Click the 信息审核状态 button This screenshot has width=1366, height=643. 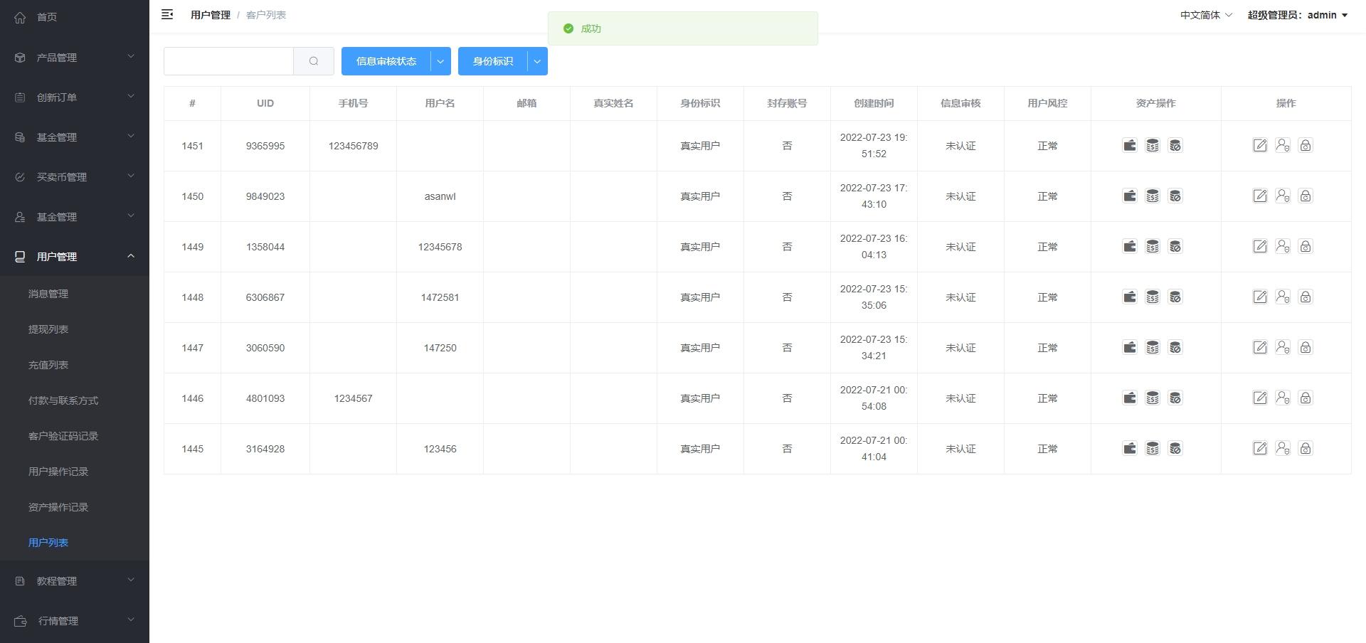point(386,61)
